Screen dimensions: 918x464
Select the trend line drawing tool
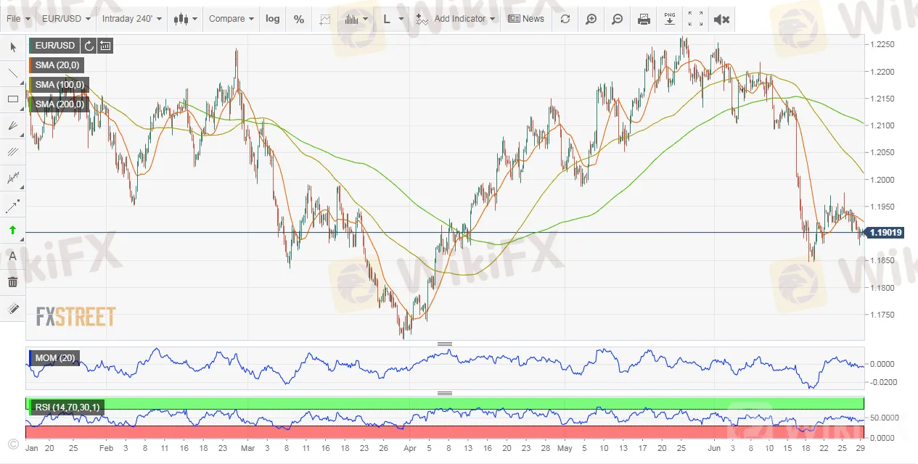point(13,73)
